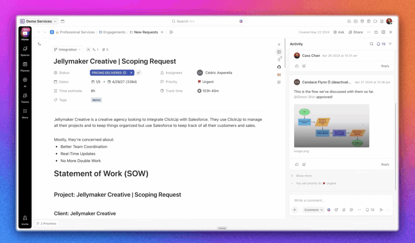Screen dimensions: 415x243
Task: Click the Share button
Action: 356,32
